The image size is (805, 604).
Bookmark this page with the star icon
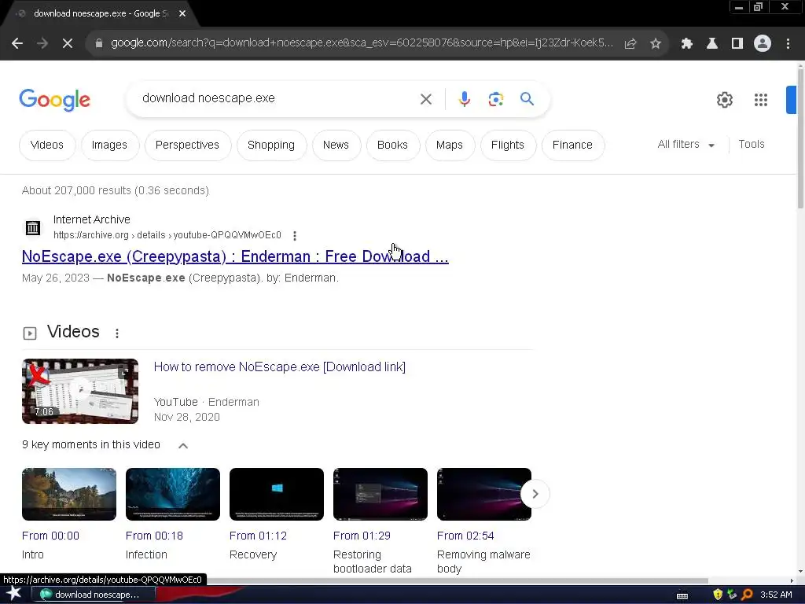point(655,44)
